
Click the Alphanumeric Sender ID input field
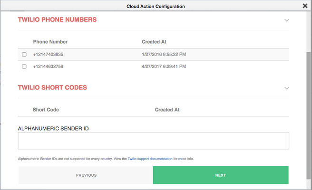(154, 141)
